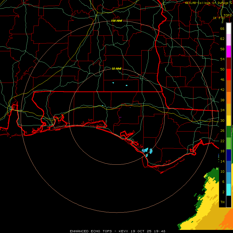Click the legend value "50"
Screen dimensions: 233x233
point(222,69)
